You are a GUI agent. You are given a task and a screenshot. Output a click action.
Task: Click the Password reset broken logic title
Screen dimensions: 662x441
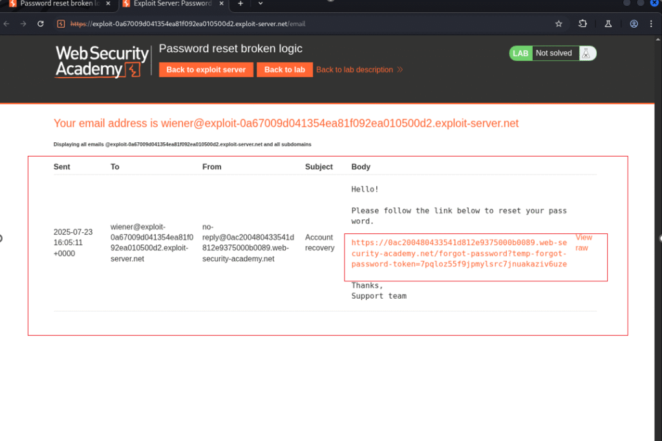[x=231, y=48]
